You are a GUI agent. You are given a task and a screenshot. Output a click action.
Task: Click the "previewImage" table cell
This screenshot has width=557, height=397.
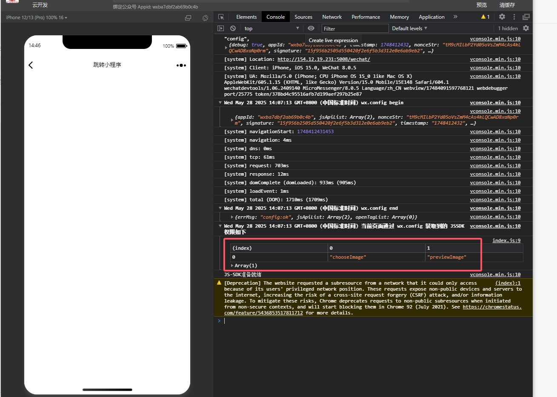(474, 257)
